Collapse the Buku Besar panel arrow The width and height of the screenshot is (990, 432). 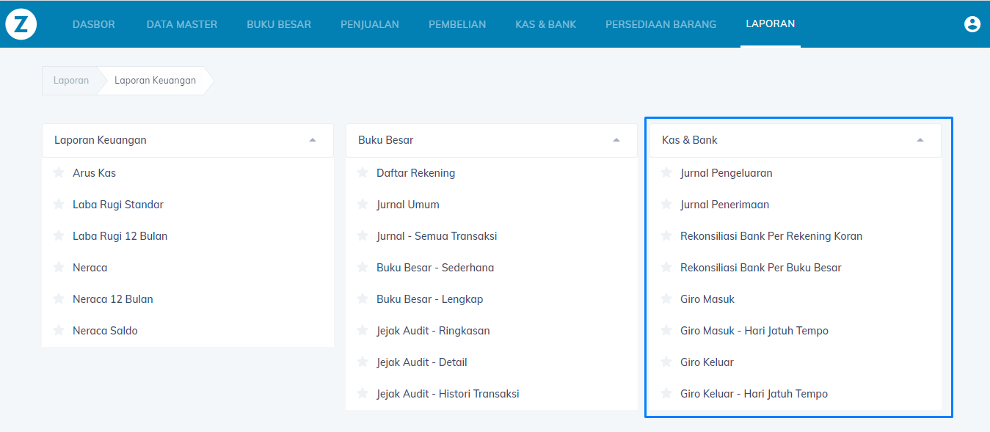coord(616,140)
